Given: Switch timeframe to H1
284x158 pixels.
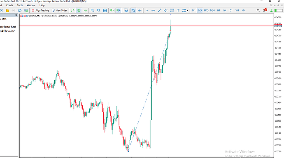Looking at the screenshot, I should (x=219, y=11).
